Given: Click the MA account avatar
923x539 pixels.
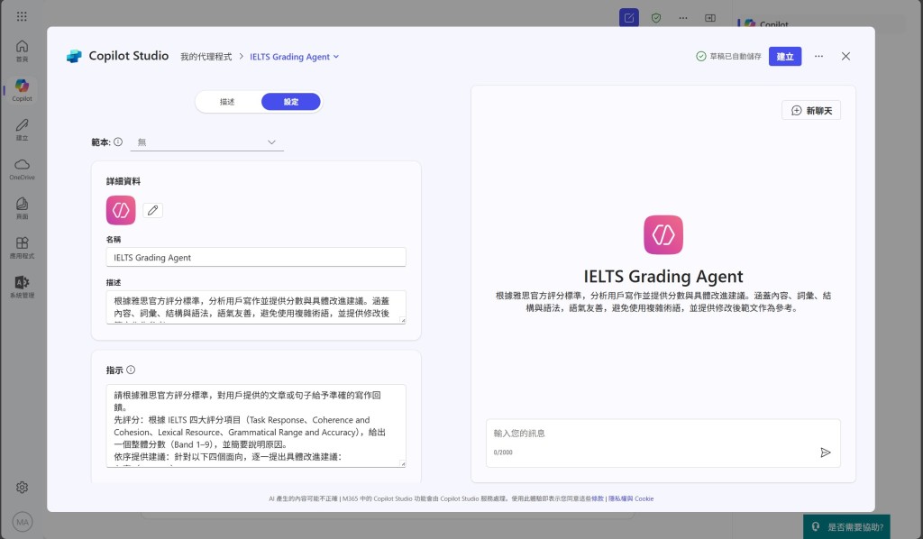Looking at the screenshot, I should point(23,522).
